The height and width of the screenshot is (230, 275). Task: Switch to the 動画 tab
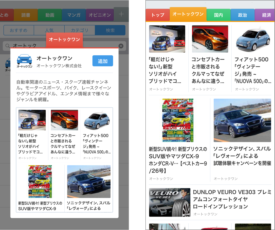click(50, 15)
